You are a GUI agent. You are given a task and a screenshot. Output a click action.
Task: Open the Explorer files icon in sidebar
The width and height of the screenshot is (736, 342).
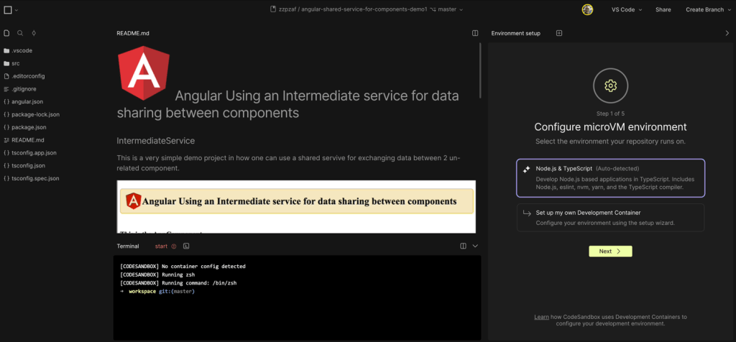[x=6, y=33]
